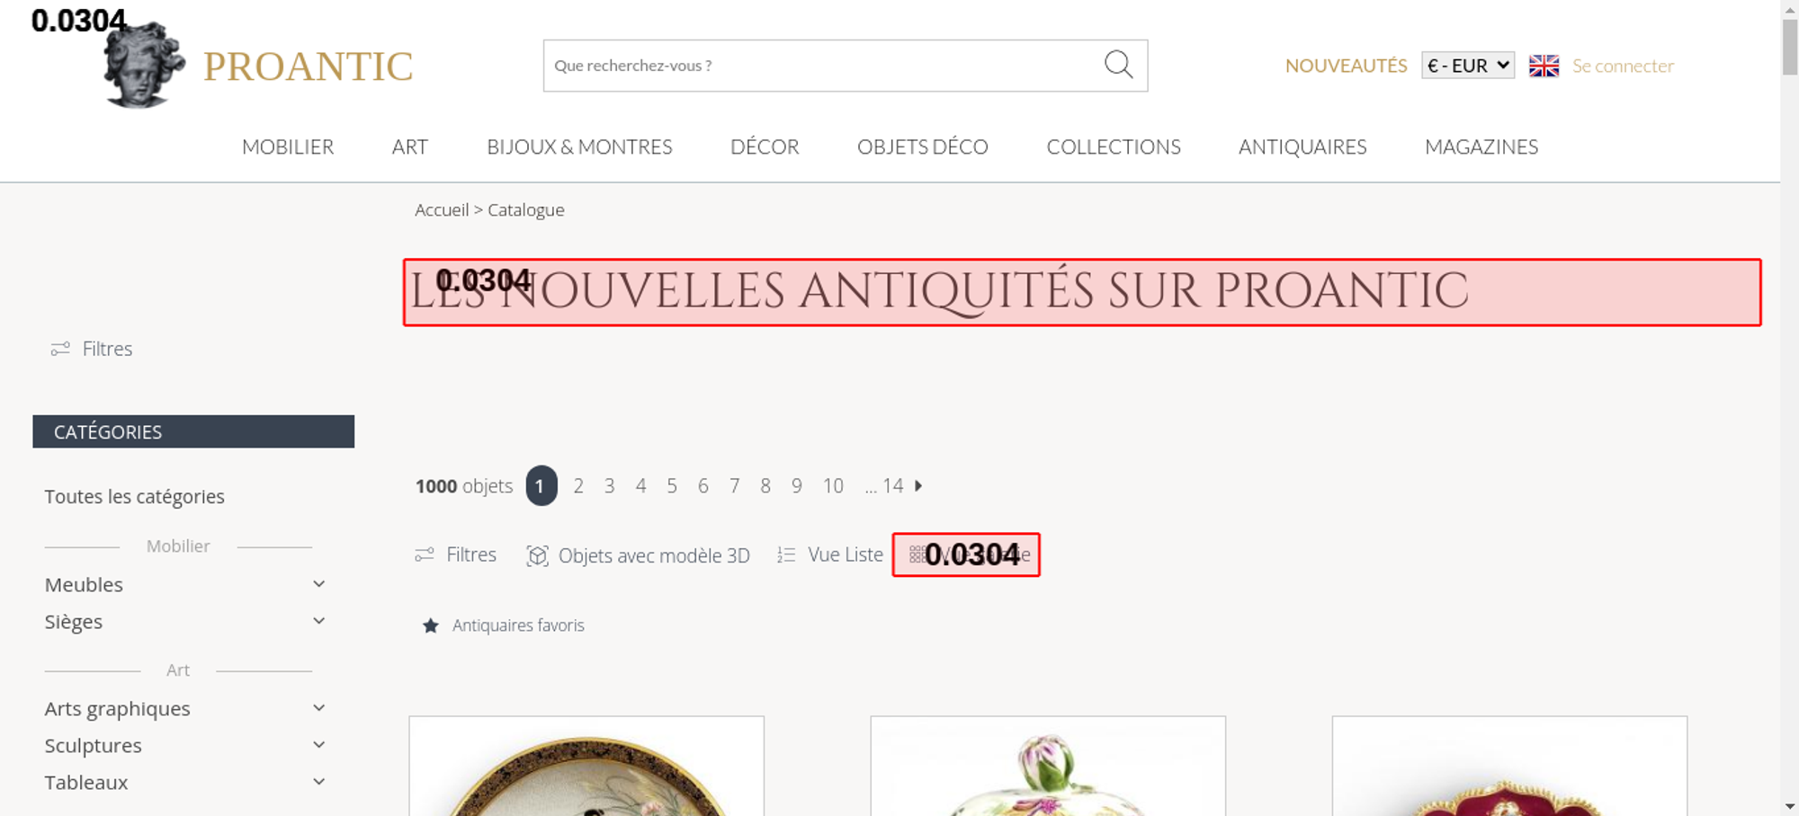Expand the Meubles category
The image size is (1799, 816).
pos(318,584)
